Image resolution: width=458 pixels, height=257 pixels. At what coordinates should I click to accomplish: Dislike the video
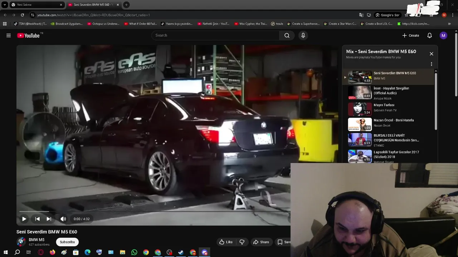pyautogui.click(x=242, y=242)
